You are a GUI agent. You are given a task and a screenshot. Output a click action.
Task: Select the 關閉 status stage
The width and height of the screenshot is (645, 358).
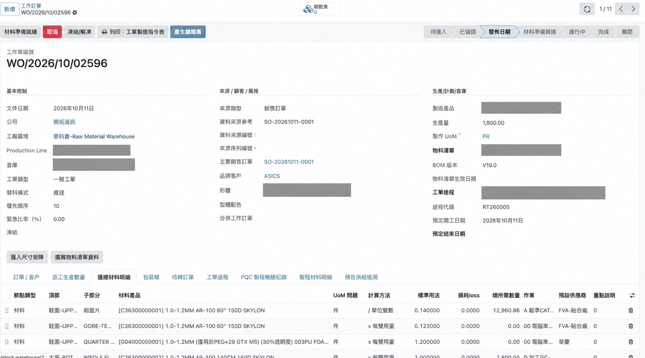(627, 32)
